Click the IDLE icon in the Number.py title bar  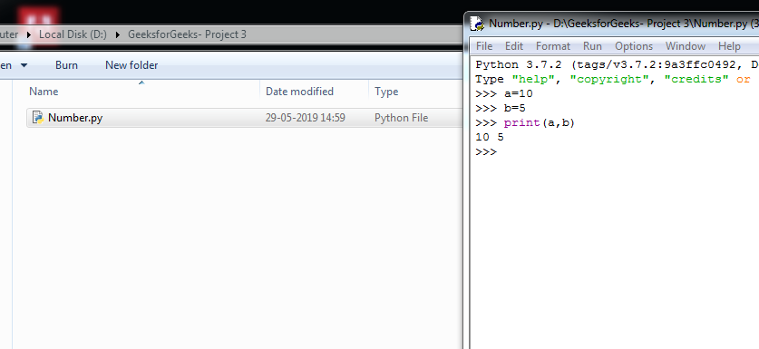(x=477, y=24)
